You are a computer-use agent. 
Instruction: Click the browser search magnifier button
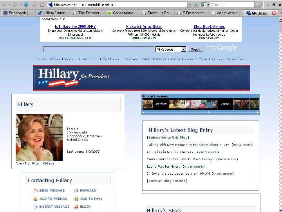(x=258, y=5)
